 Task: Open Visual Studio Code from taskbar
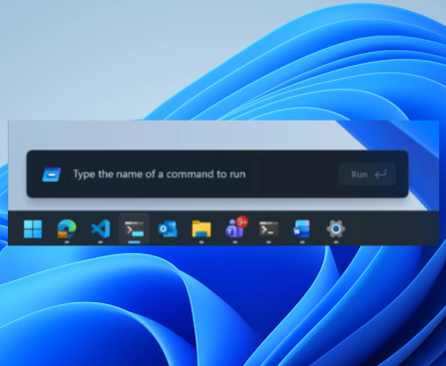coord(101,229)
